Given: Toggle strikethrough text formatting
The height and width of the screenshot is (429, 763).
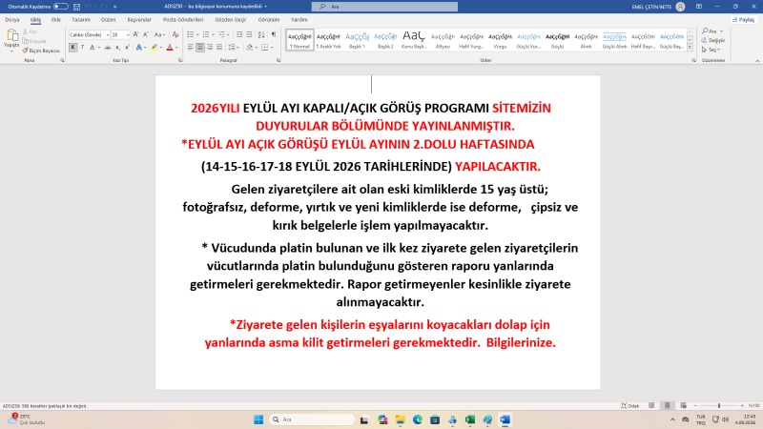Looking at the screenshot, I should pos(108,47).
